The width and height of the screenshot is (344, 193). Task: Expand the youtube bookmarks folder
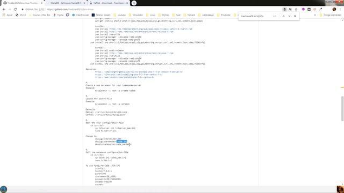point(120,15)
